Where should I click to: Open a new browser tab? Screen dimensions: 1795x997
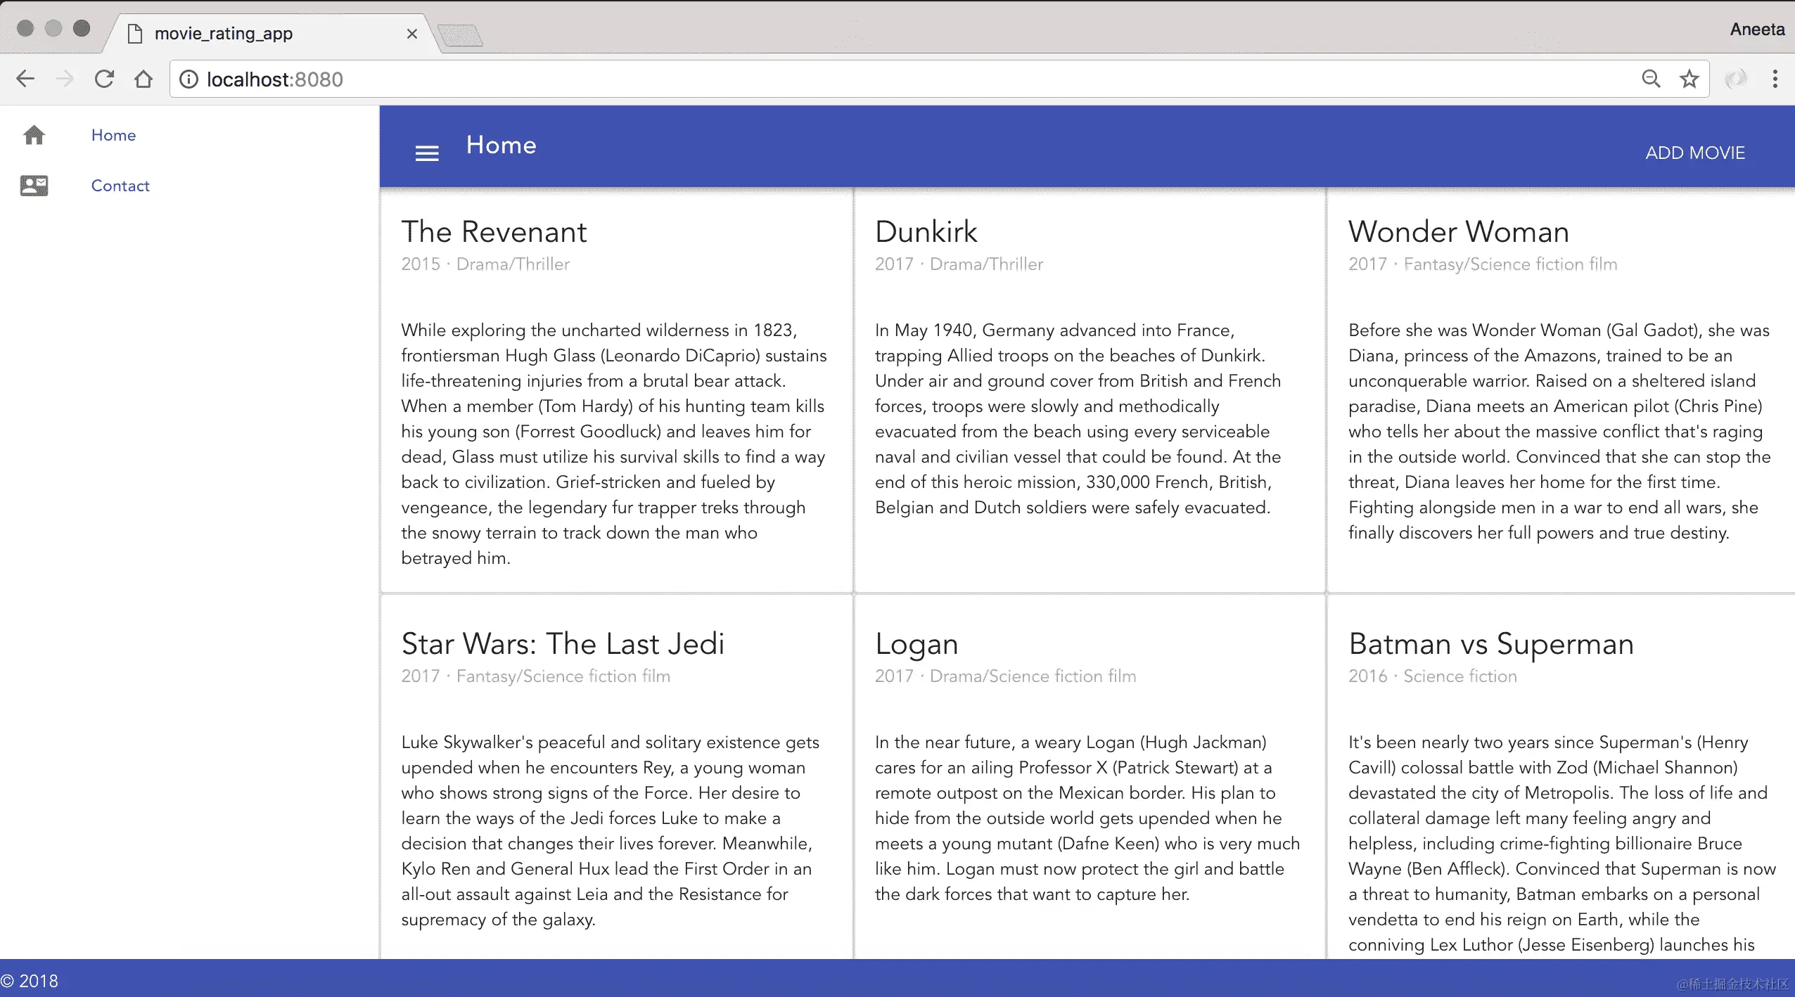click(x=460, y=34)
